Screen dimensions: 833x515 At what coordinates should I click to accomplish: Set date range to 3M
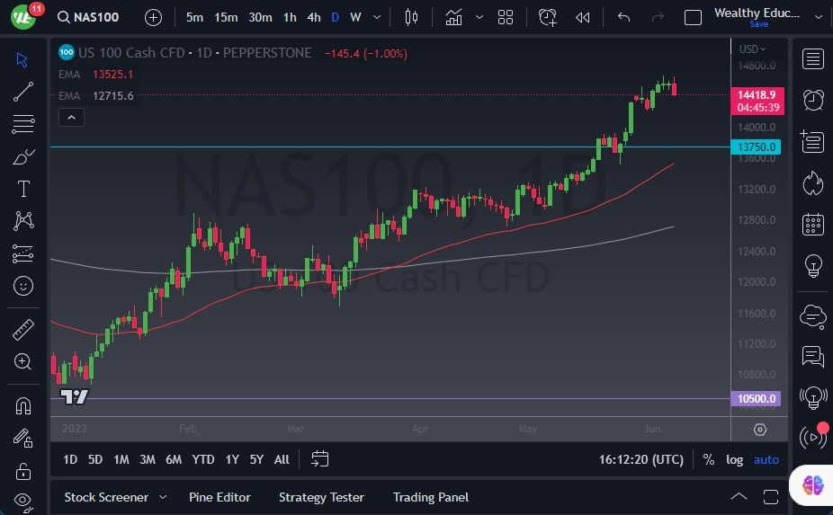point(148,459)
